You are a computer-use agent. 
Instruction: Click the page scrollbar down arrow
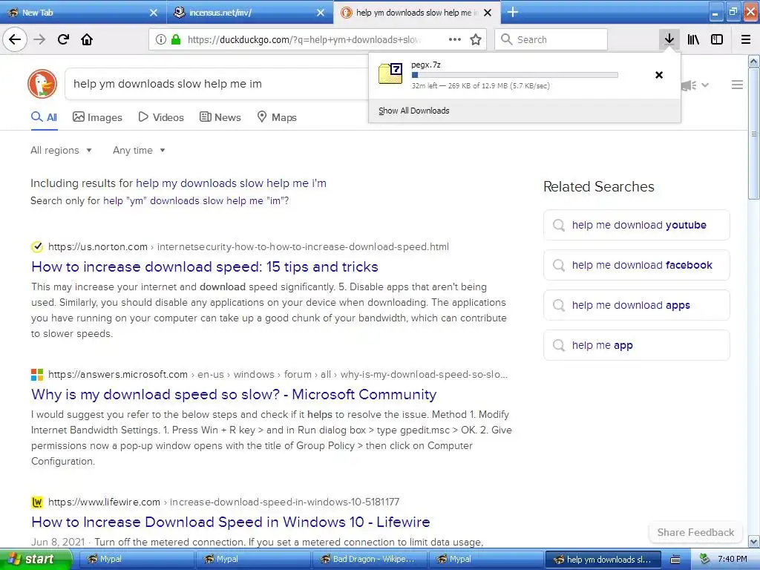point(754,541)
